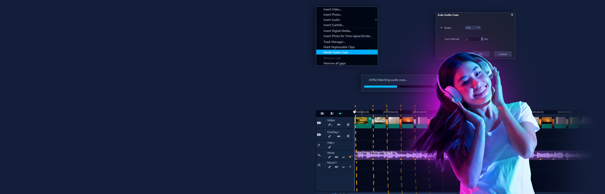Click the add/remove tracks icon
Screen dimensions: 605x194
332,113
